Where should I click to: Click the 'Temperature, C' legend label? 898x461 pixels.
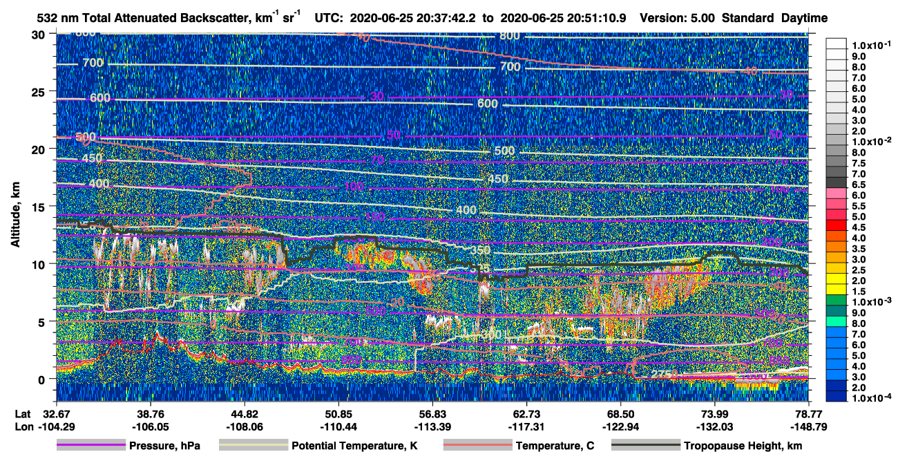pyautogui.click(x=555, y=446)
